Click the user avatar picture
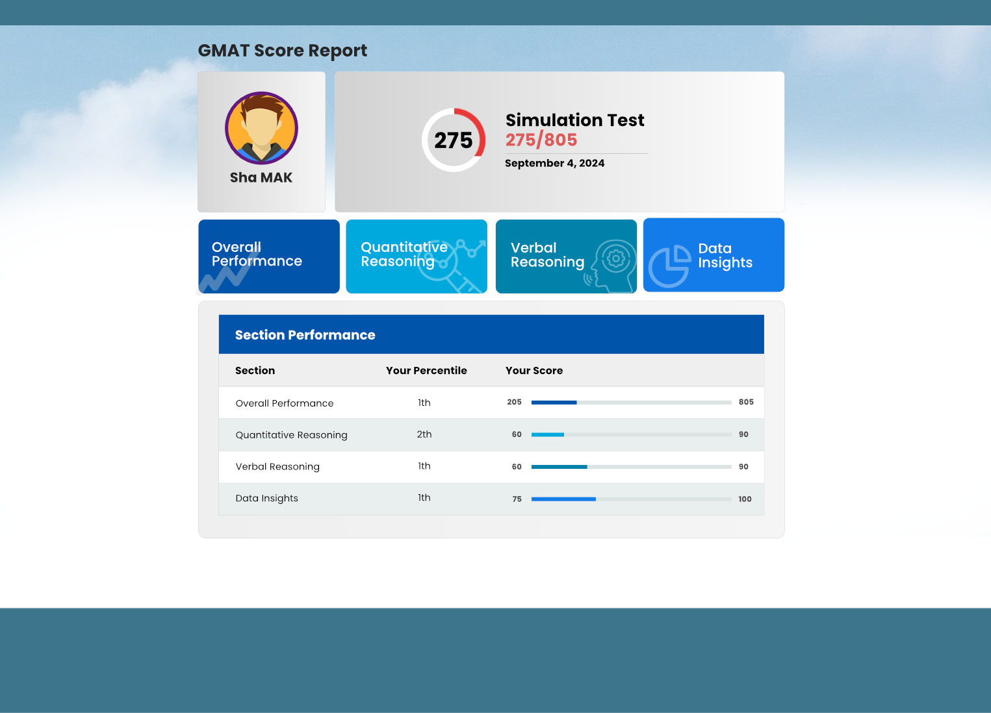 [261, 128]
